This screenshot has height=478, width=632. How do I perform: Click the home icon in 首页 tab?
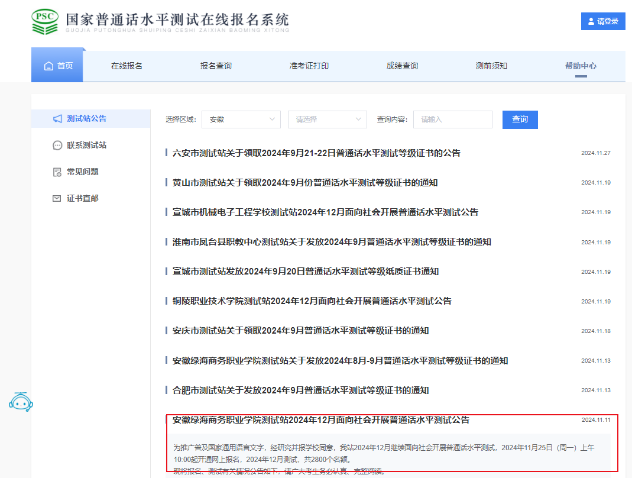point(49,66)
